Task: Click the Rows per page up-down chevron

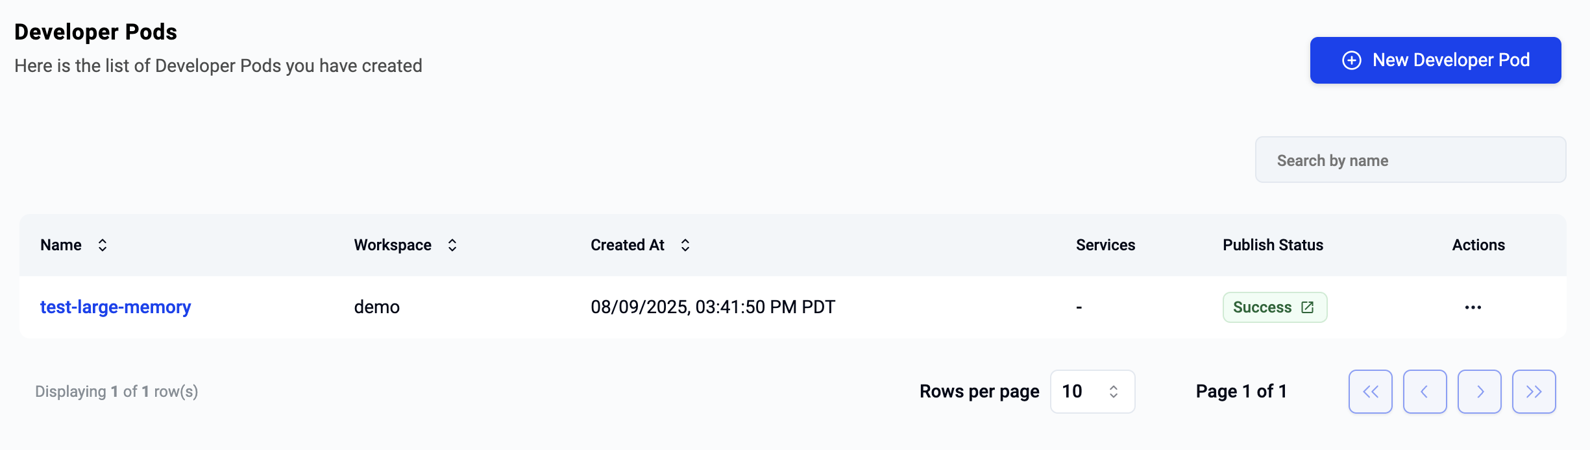Action: (x=1114, y=392)
